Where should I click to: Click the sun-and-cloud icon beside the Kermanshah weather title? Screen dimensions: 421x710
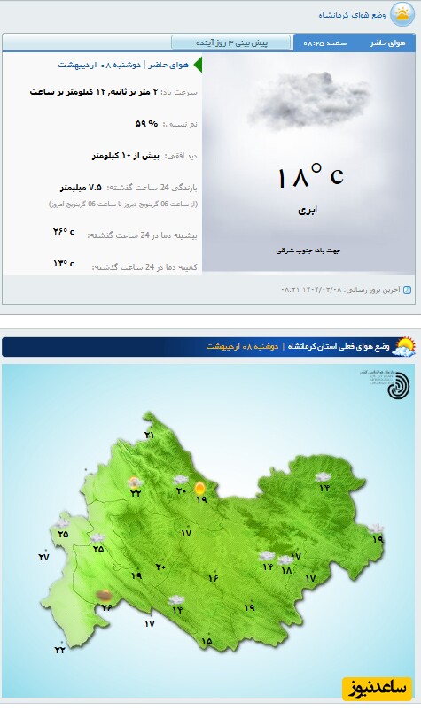coord(402,14)
